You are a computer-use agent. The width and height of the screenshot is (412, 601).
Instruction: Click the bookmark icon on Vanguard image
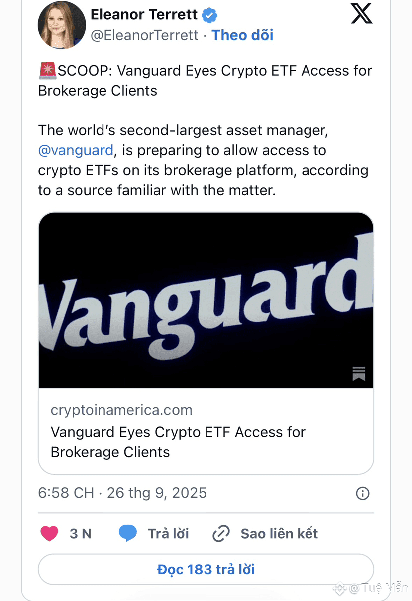click(x=359, y=374)
